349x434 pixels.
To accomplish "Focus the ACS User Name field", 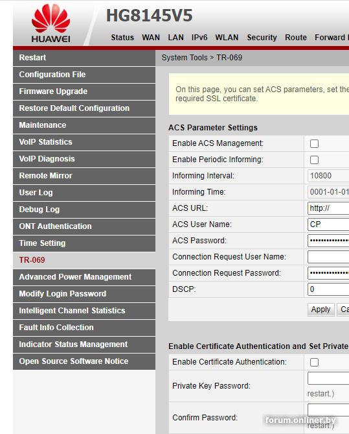I will point(328,224).
